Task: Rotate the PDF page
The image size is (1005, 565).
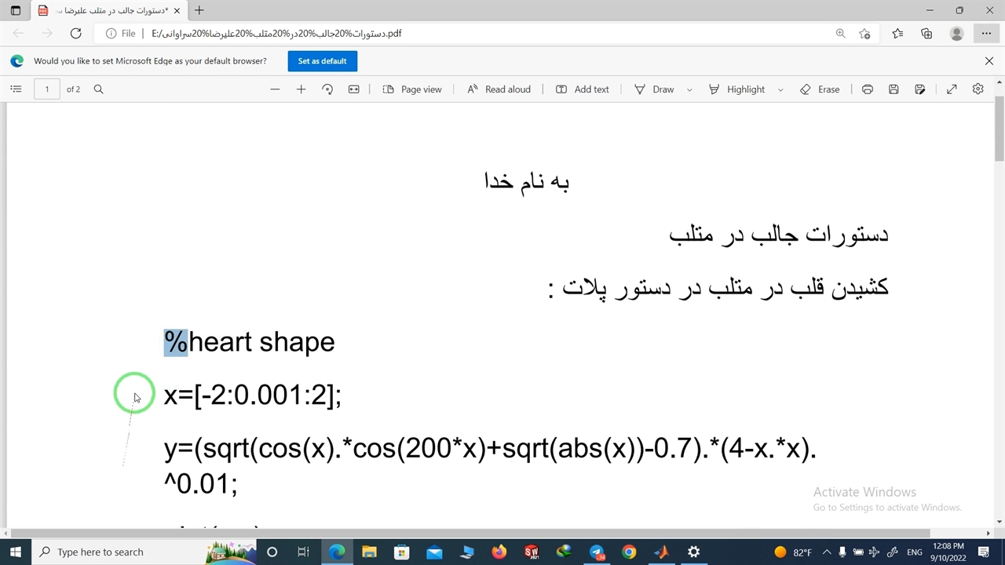Action: click(327, 89)
